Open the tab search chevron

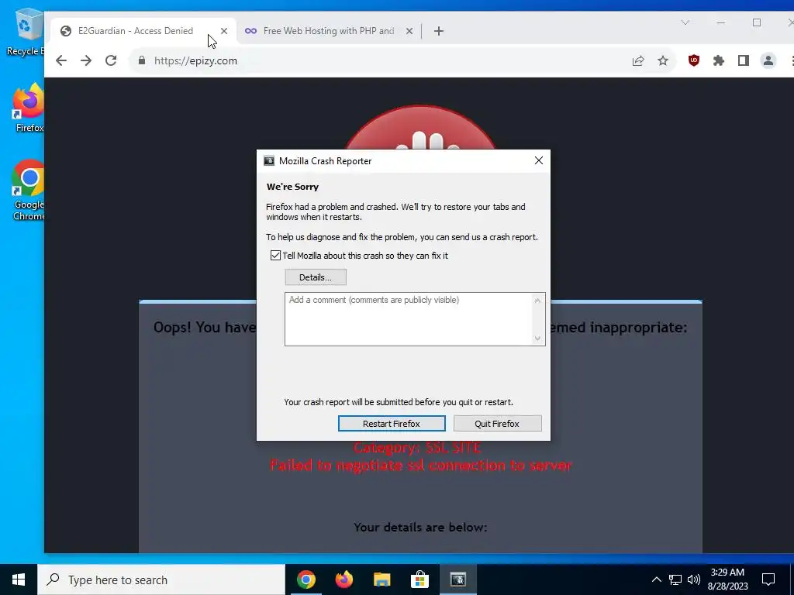(685, 22)
